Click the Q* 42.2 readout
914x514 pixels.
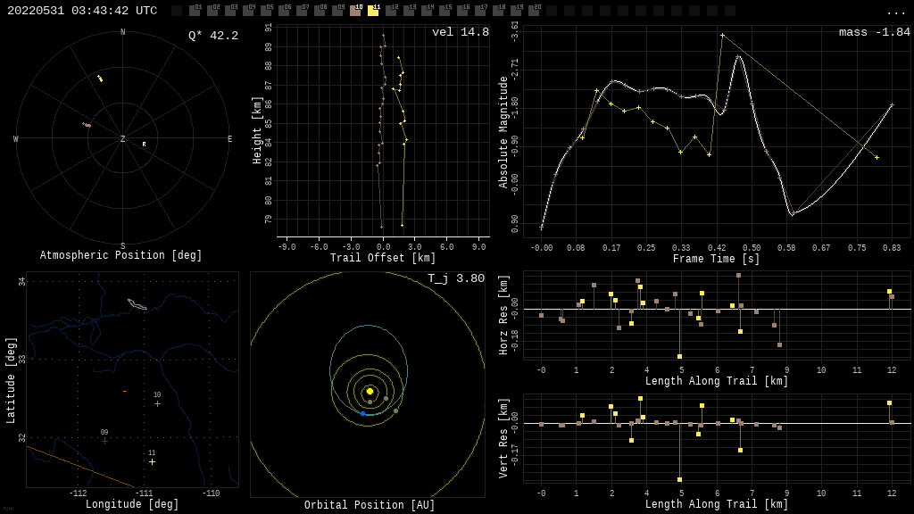pos(213,36)
